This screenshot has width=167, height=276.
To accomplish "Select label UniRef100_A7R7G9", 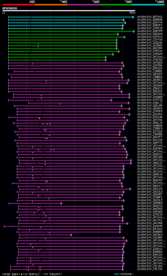I will (x=150, y=60).
